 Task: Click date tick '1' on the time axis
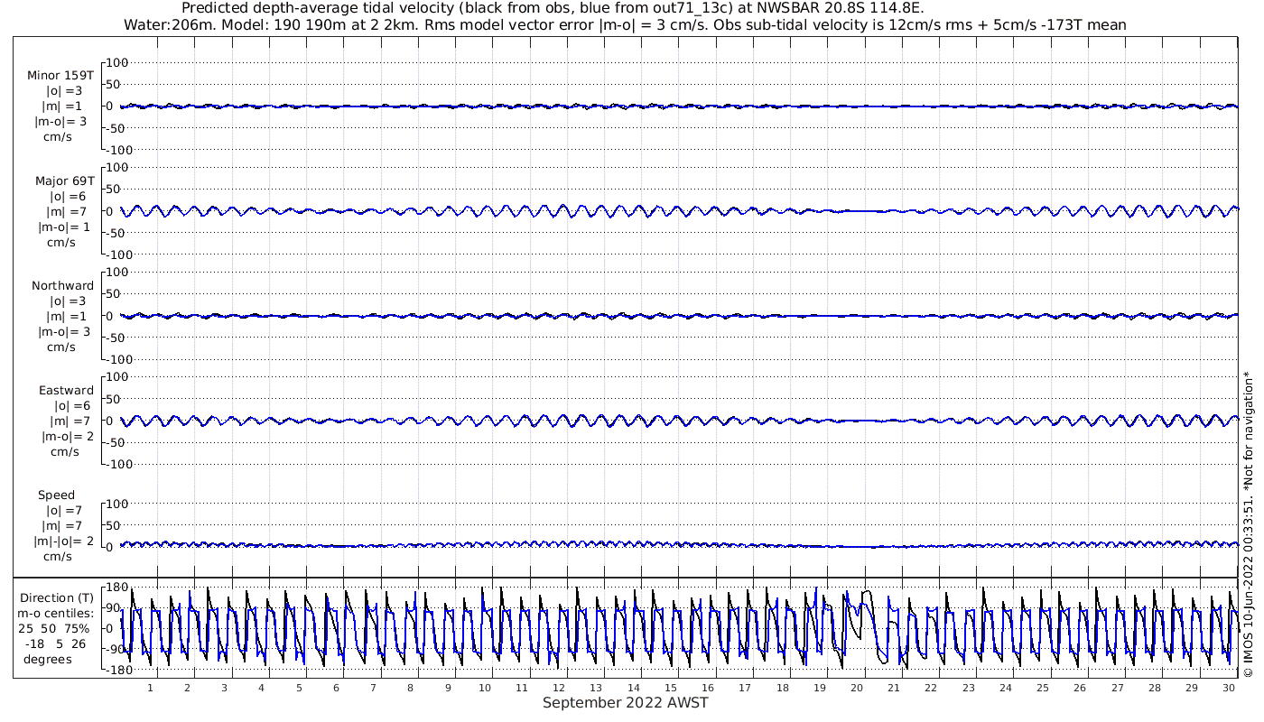coord(151,688)
